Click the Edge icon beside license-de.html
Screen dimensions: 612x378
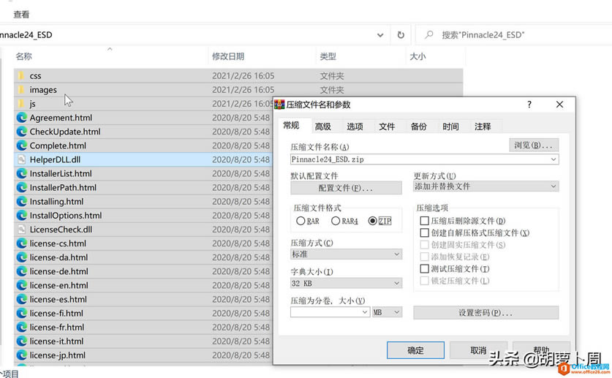pyautogui.click(x=21, y=271)
